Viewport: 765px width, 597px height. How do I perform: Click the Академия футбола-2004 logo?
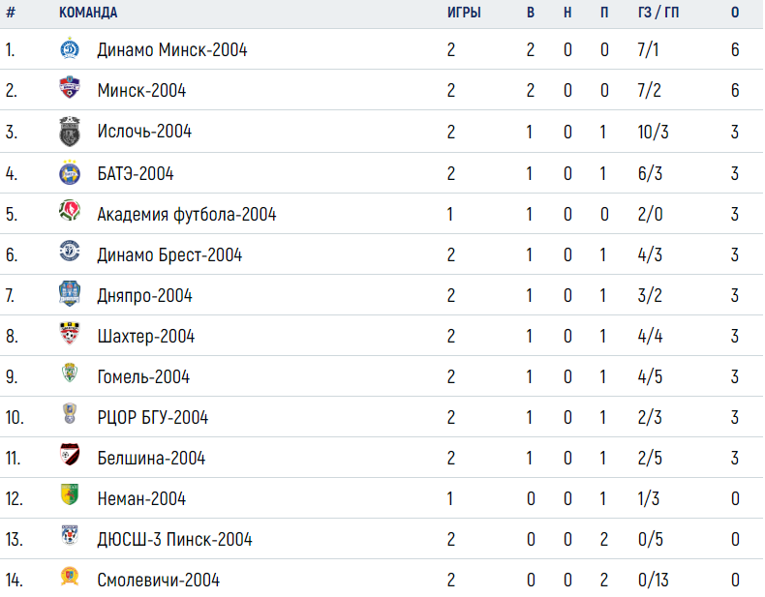(x=70, y=211)
